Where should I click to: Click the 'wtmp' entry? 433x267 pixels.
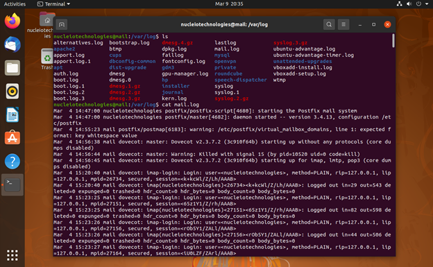pyautogui.click(x=280, y=80)
